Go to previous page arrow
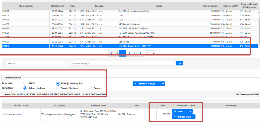Screen dimensions: 260x122 click(117, 53)
